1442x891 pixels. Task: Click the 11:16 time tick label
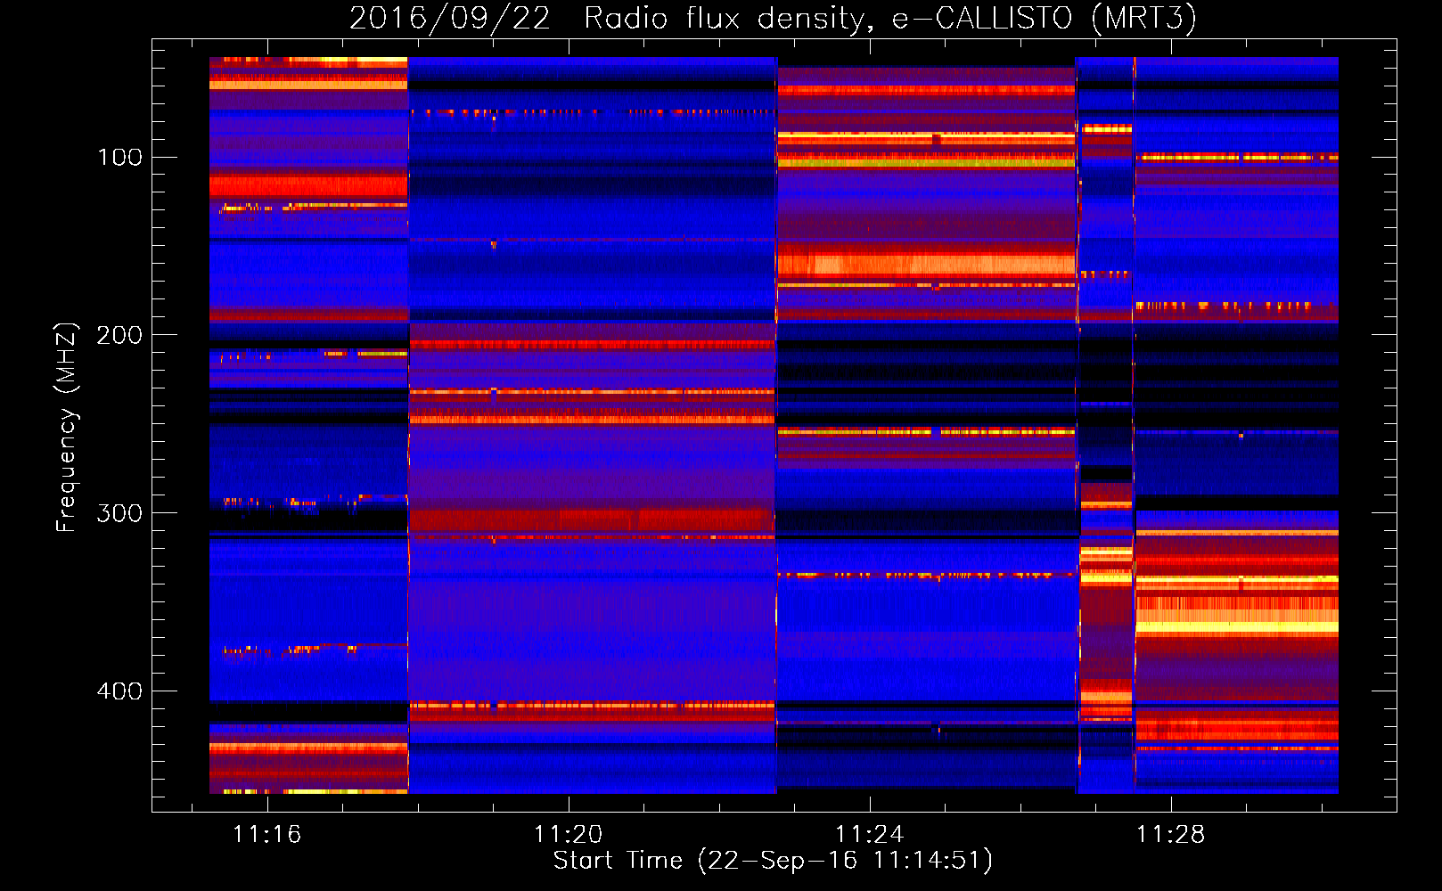click(266, 834)
